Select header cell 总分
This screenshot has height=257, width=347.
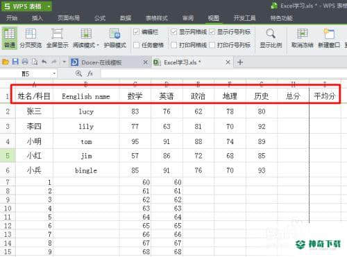[293, 96]
